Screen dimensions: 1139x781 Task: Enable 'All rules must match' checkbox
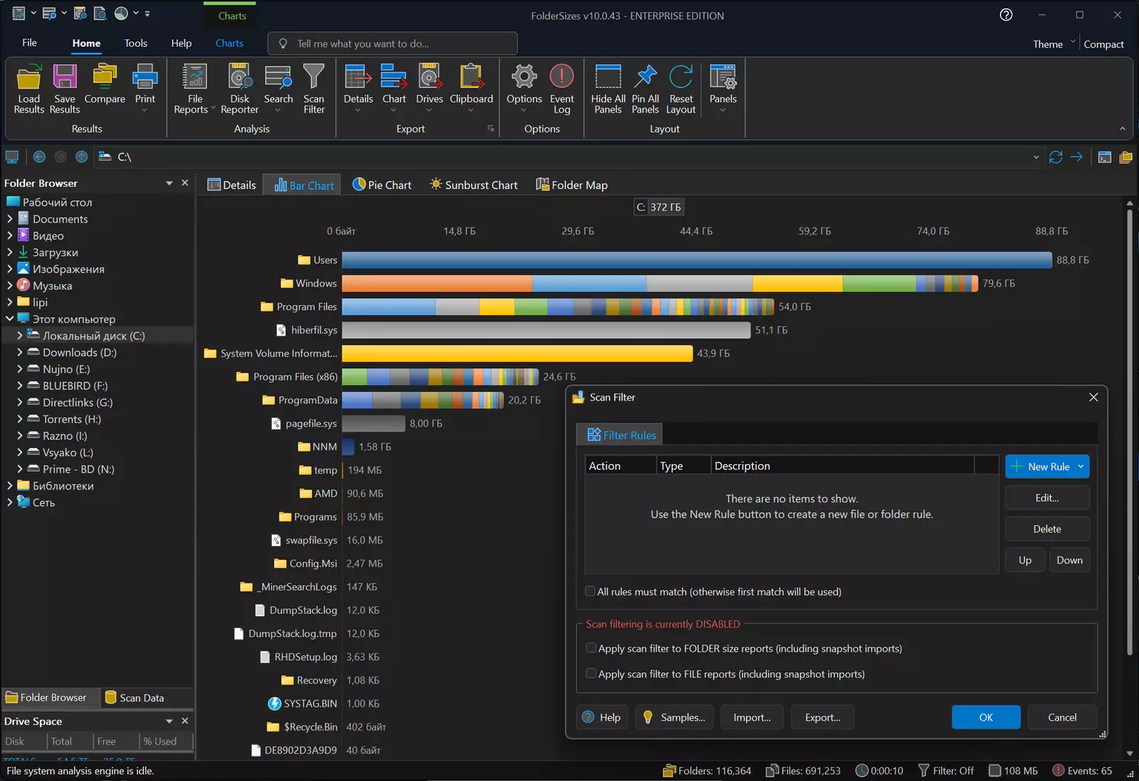[590, 591]
